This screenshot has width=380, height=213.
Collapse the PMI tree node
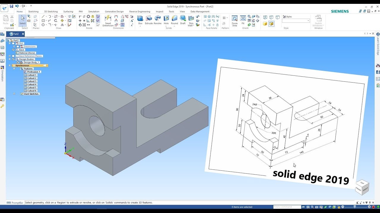tap(9, 43)
